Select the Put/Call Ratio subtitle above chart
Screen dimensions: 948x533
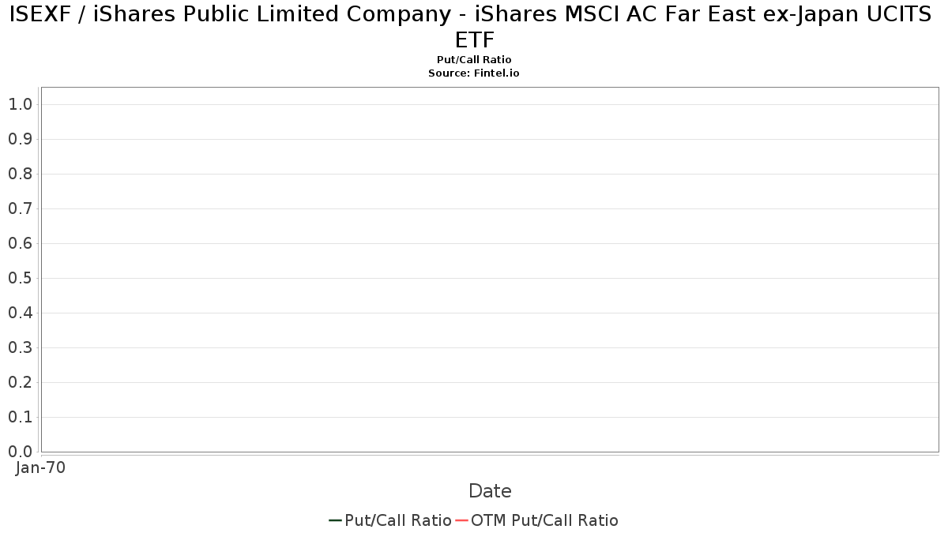click(x=474, y=60)
